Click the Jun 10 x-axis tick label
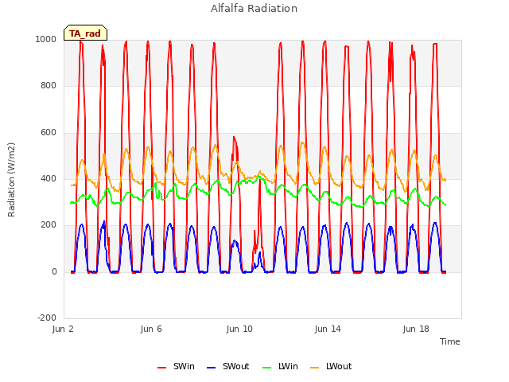Screen dimensions: 509x382 click(x=239, y=329)
